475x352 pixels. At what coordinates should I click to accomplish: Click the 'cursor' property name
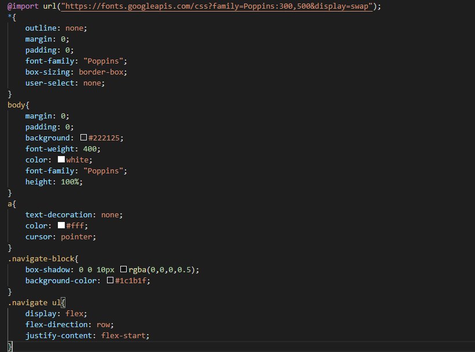tap(38, 236)
